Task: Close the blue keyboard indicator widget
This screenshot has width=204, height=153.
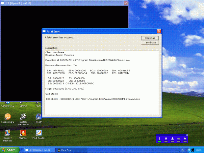Action: tap(187, 135)
